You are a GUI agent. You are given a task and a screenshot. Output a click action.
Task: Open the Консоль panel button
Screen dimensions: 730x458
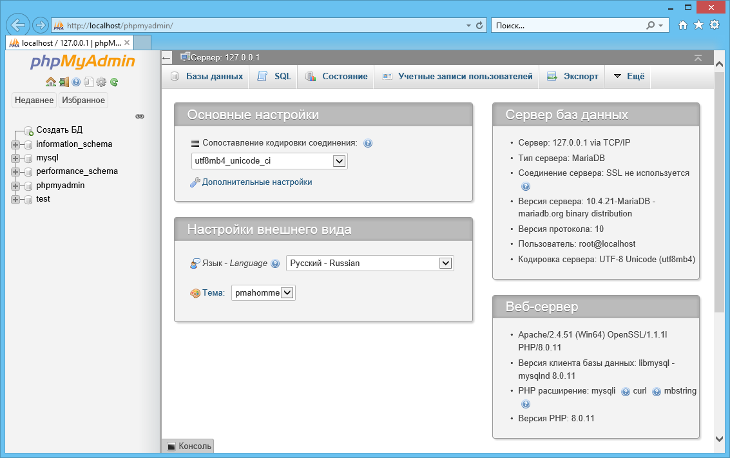coord(189,446)
